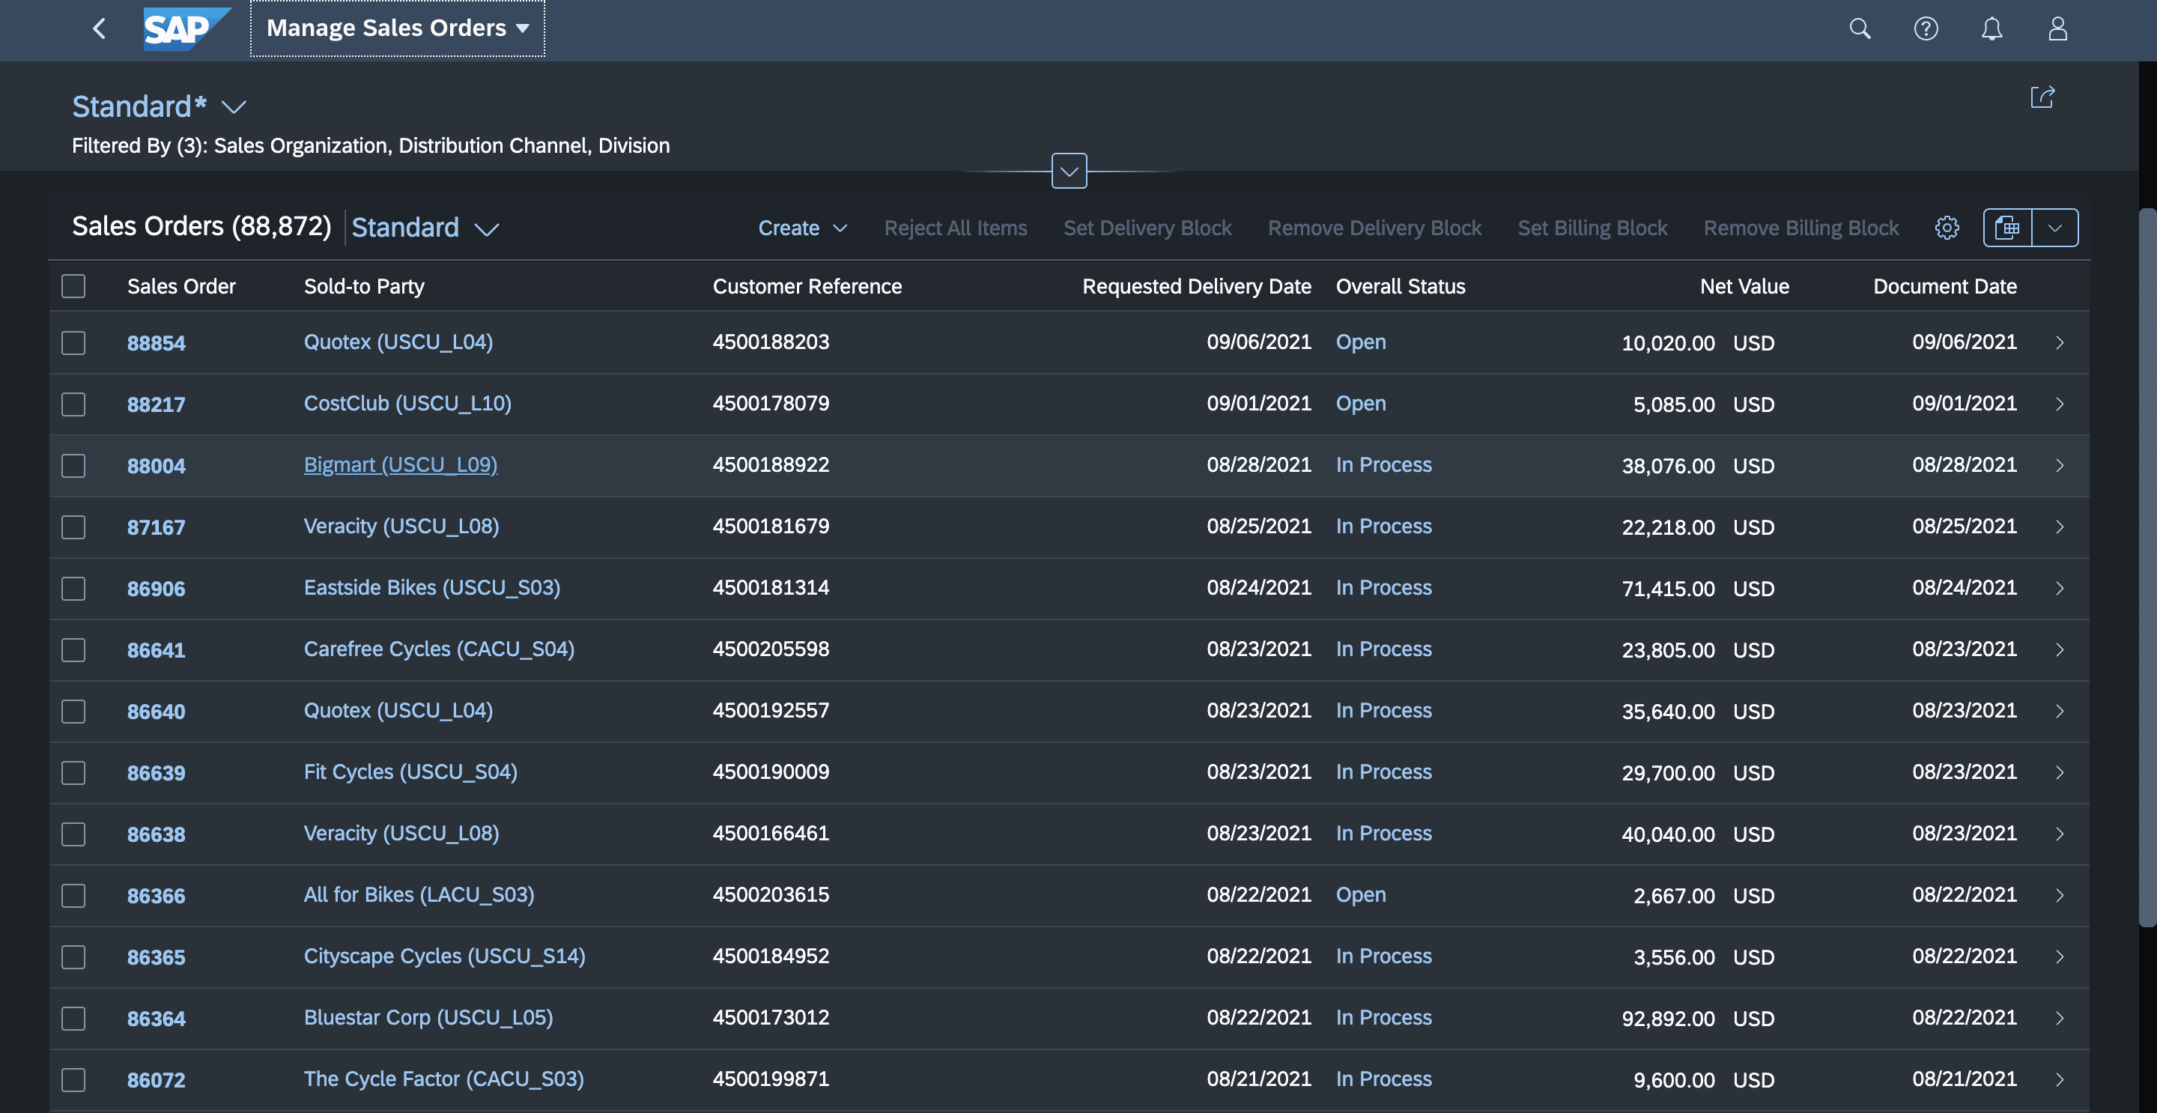
Task: Open the Standard* page variant dropdown
Action: pos(234,107)
